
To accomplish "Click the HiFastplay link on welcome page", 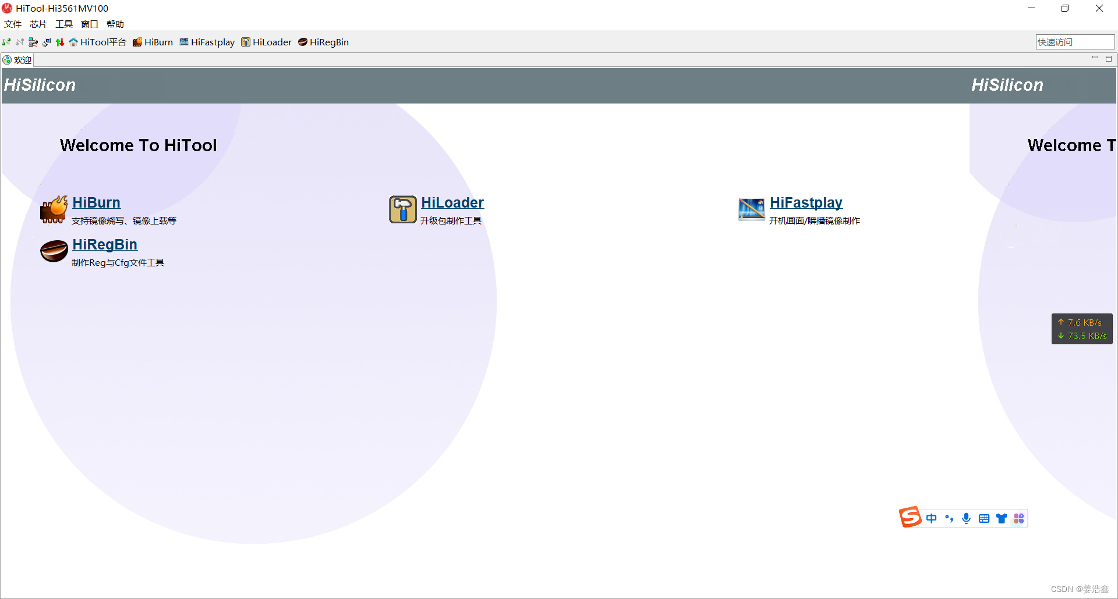I will click(x=806, y=202).
